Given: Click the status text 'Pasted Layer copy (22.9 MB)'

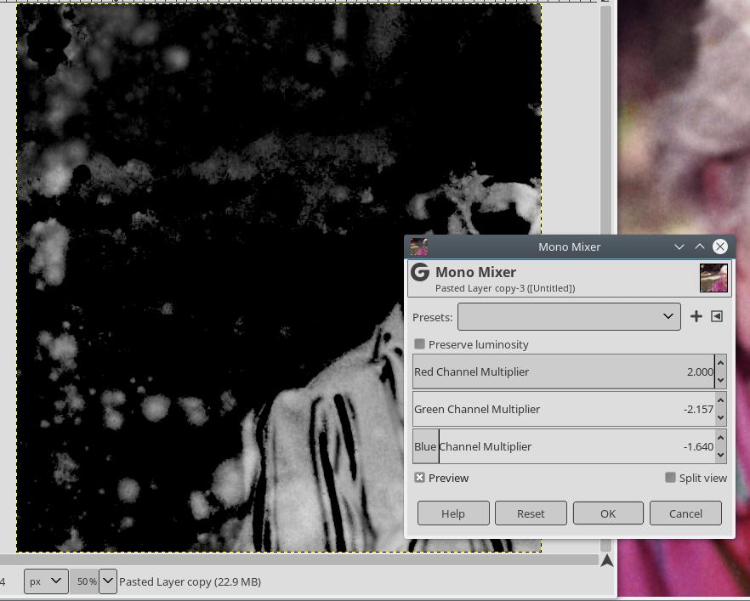Looking at the screenshot, I should point(190,582).
